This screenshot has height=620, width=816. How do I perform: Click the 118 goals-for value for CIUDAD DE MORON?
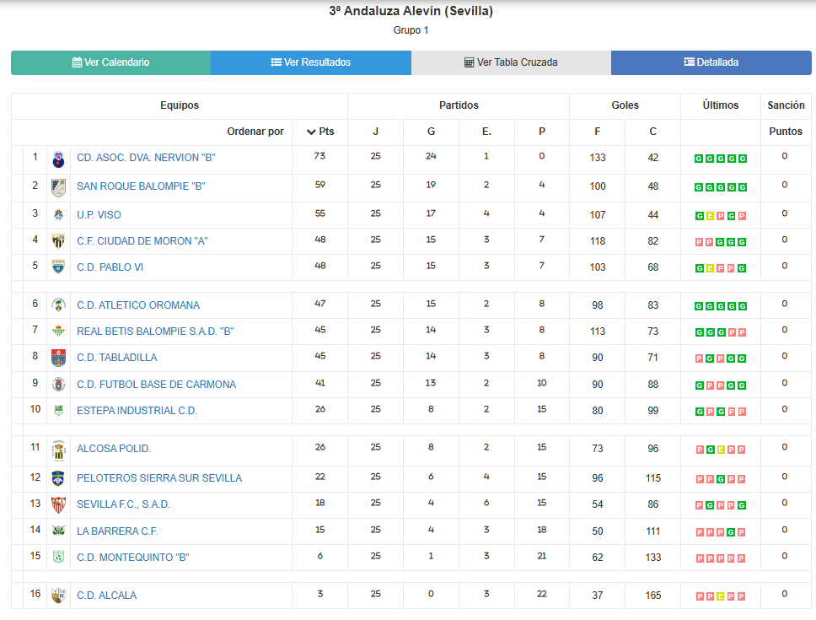(x=598, y=241)
